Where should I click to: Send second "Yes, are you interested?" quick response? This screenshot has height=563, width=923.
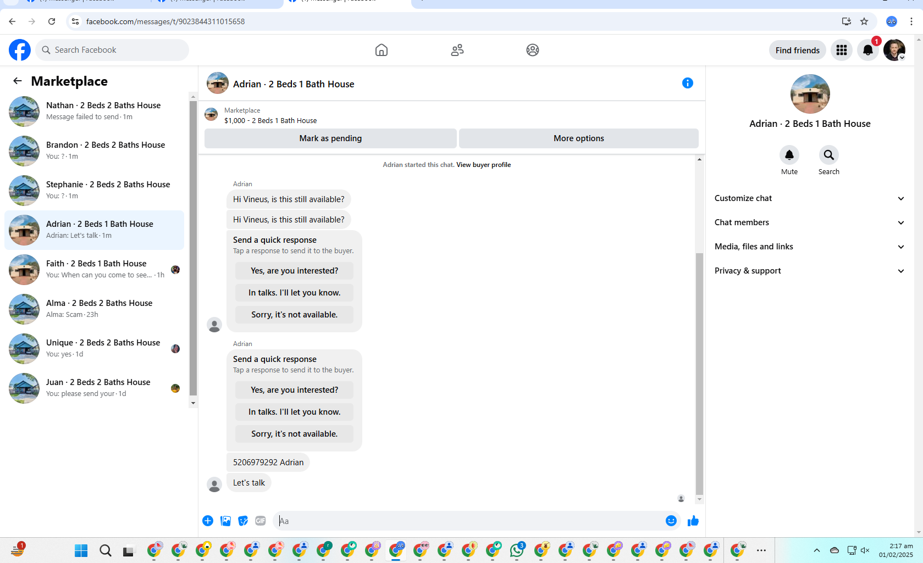[x=295, y=390]
